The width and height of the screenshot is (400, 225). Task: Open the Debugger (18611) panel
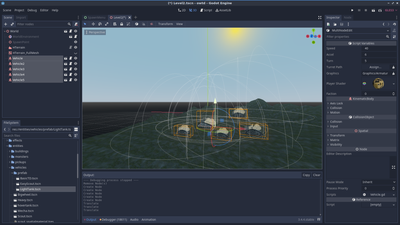click(x=113, y=220)
